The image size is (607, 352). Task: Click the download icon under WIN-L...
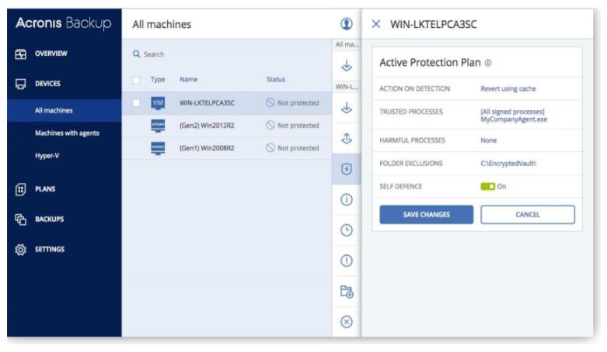coord(347,109)
